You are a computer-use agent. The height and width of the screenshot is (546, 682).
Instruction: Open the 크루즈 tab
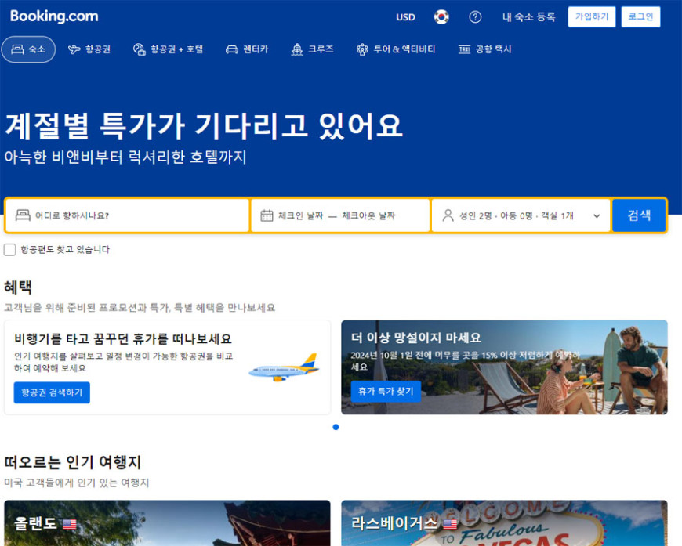pyautogui.click(x=312, y=49)
